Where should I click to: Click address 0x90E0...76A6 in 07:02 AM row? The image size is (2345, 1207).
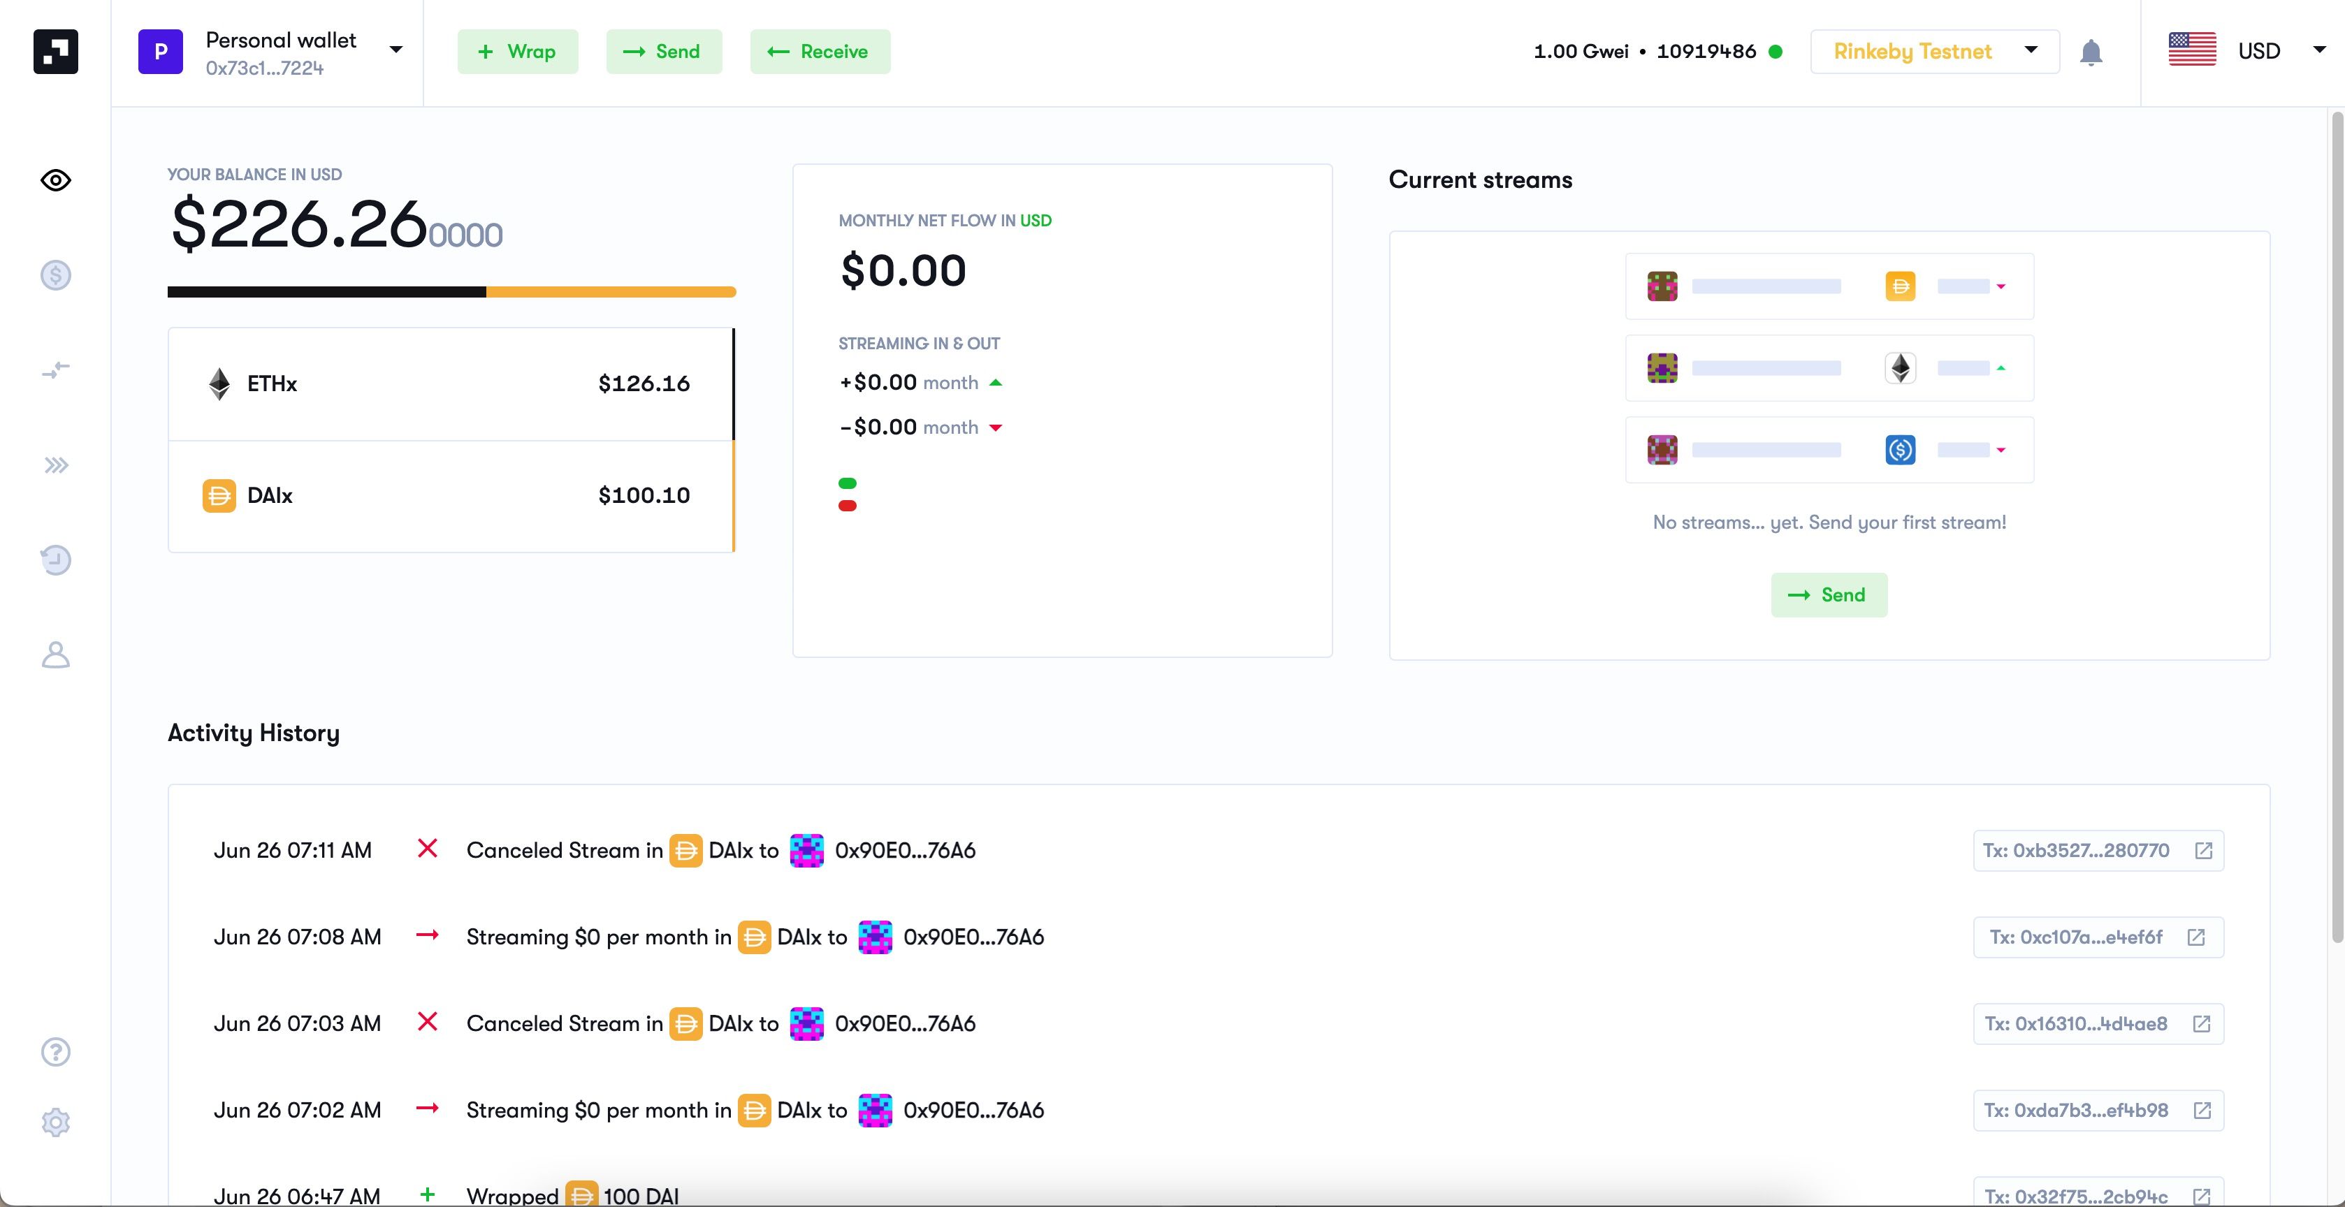973,1110
